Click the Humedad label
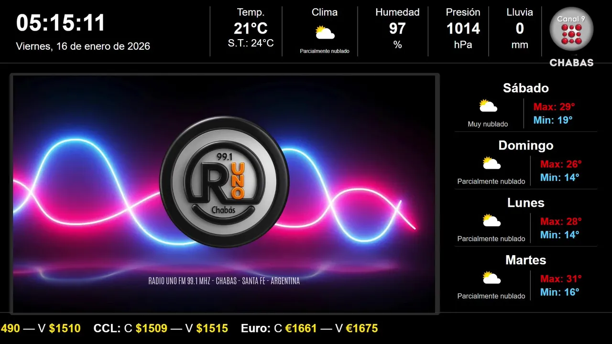The image size is (612, 344). [x=397, y=12]
